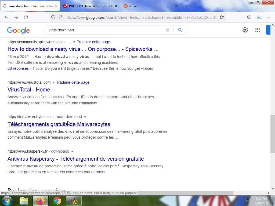Click the vertical page scrollbar thumb
Screen dimensions: 275x206
pyautogui.click(x=273, y=134)
